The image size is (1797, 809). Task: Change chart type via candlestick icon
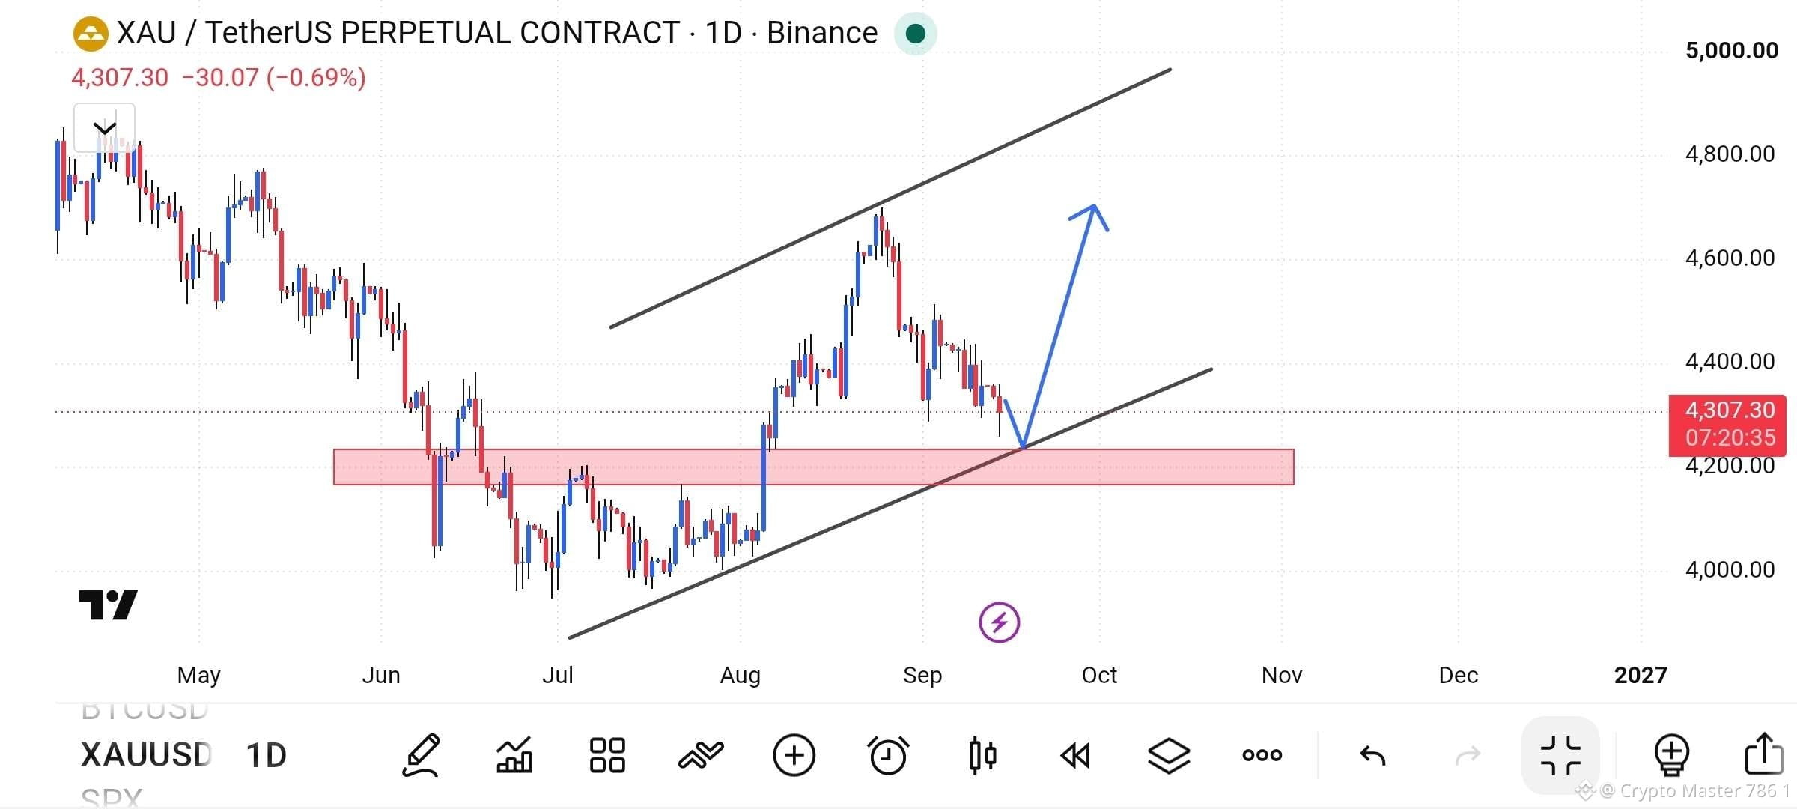point(982,755)
